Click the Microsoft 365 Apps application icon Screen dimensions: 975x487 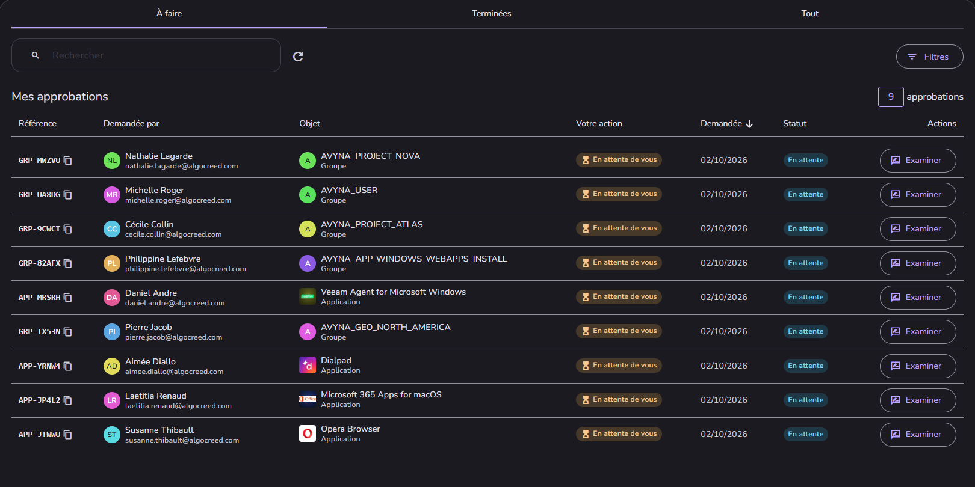[x=308, y=399]
